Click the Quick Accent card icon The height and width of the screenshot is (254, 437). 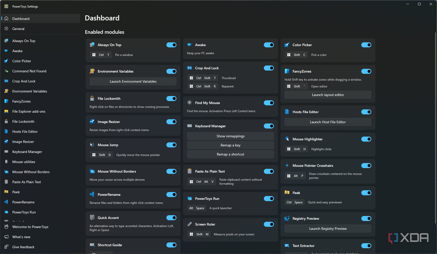point(92,218)
